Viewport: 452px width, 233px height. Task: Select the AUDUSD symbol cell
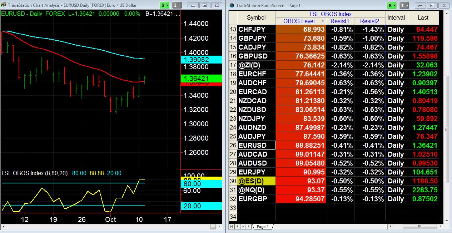[x=256, y=163]
